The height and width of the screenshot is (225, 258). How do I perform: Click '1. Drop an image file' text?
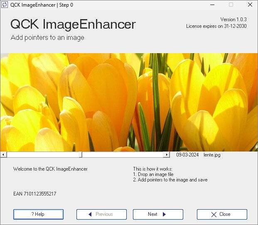[x=153, y=174]
